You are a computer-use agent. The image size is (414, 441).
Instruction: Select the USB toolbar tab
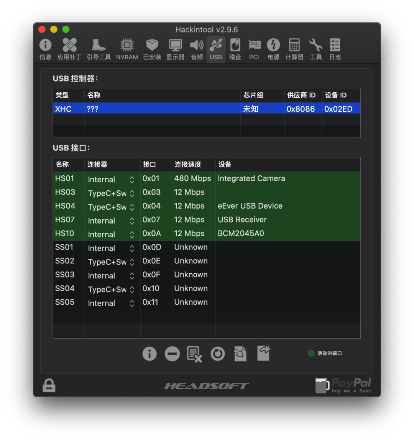click(216, 49)
